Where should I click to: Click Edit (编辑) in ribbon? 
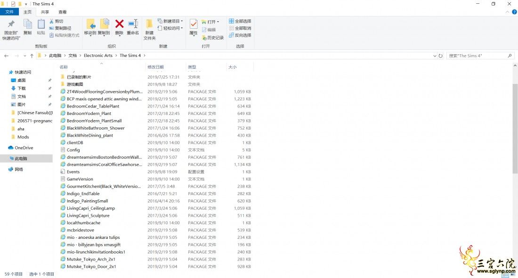coord(209,30)
